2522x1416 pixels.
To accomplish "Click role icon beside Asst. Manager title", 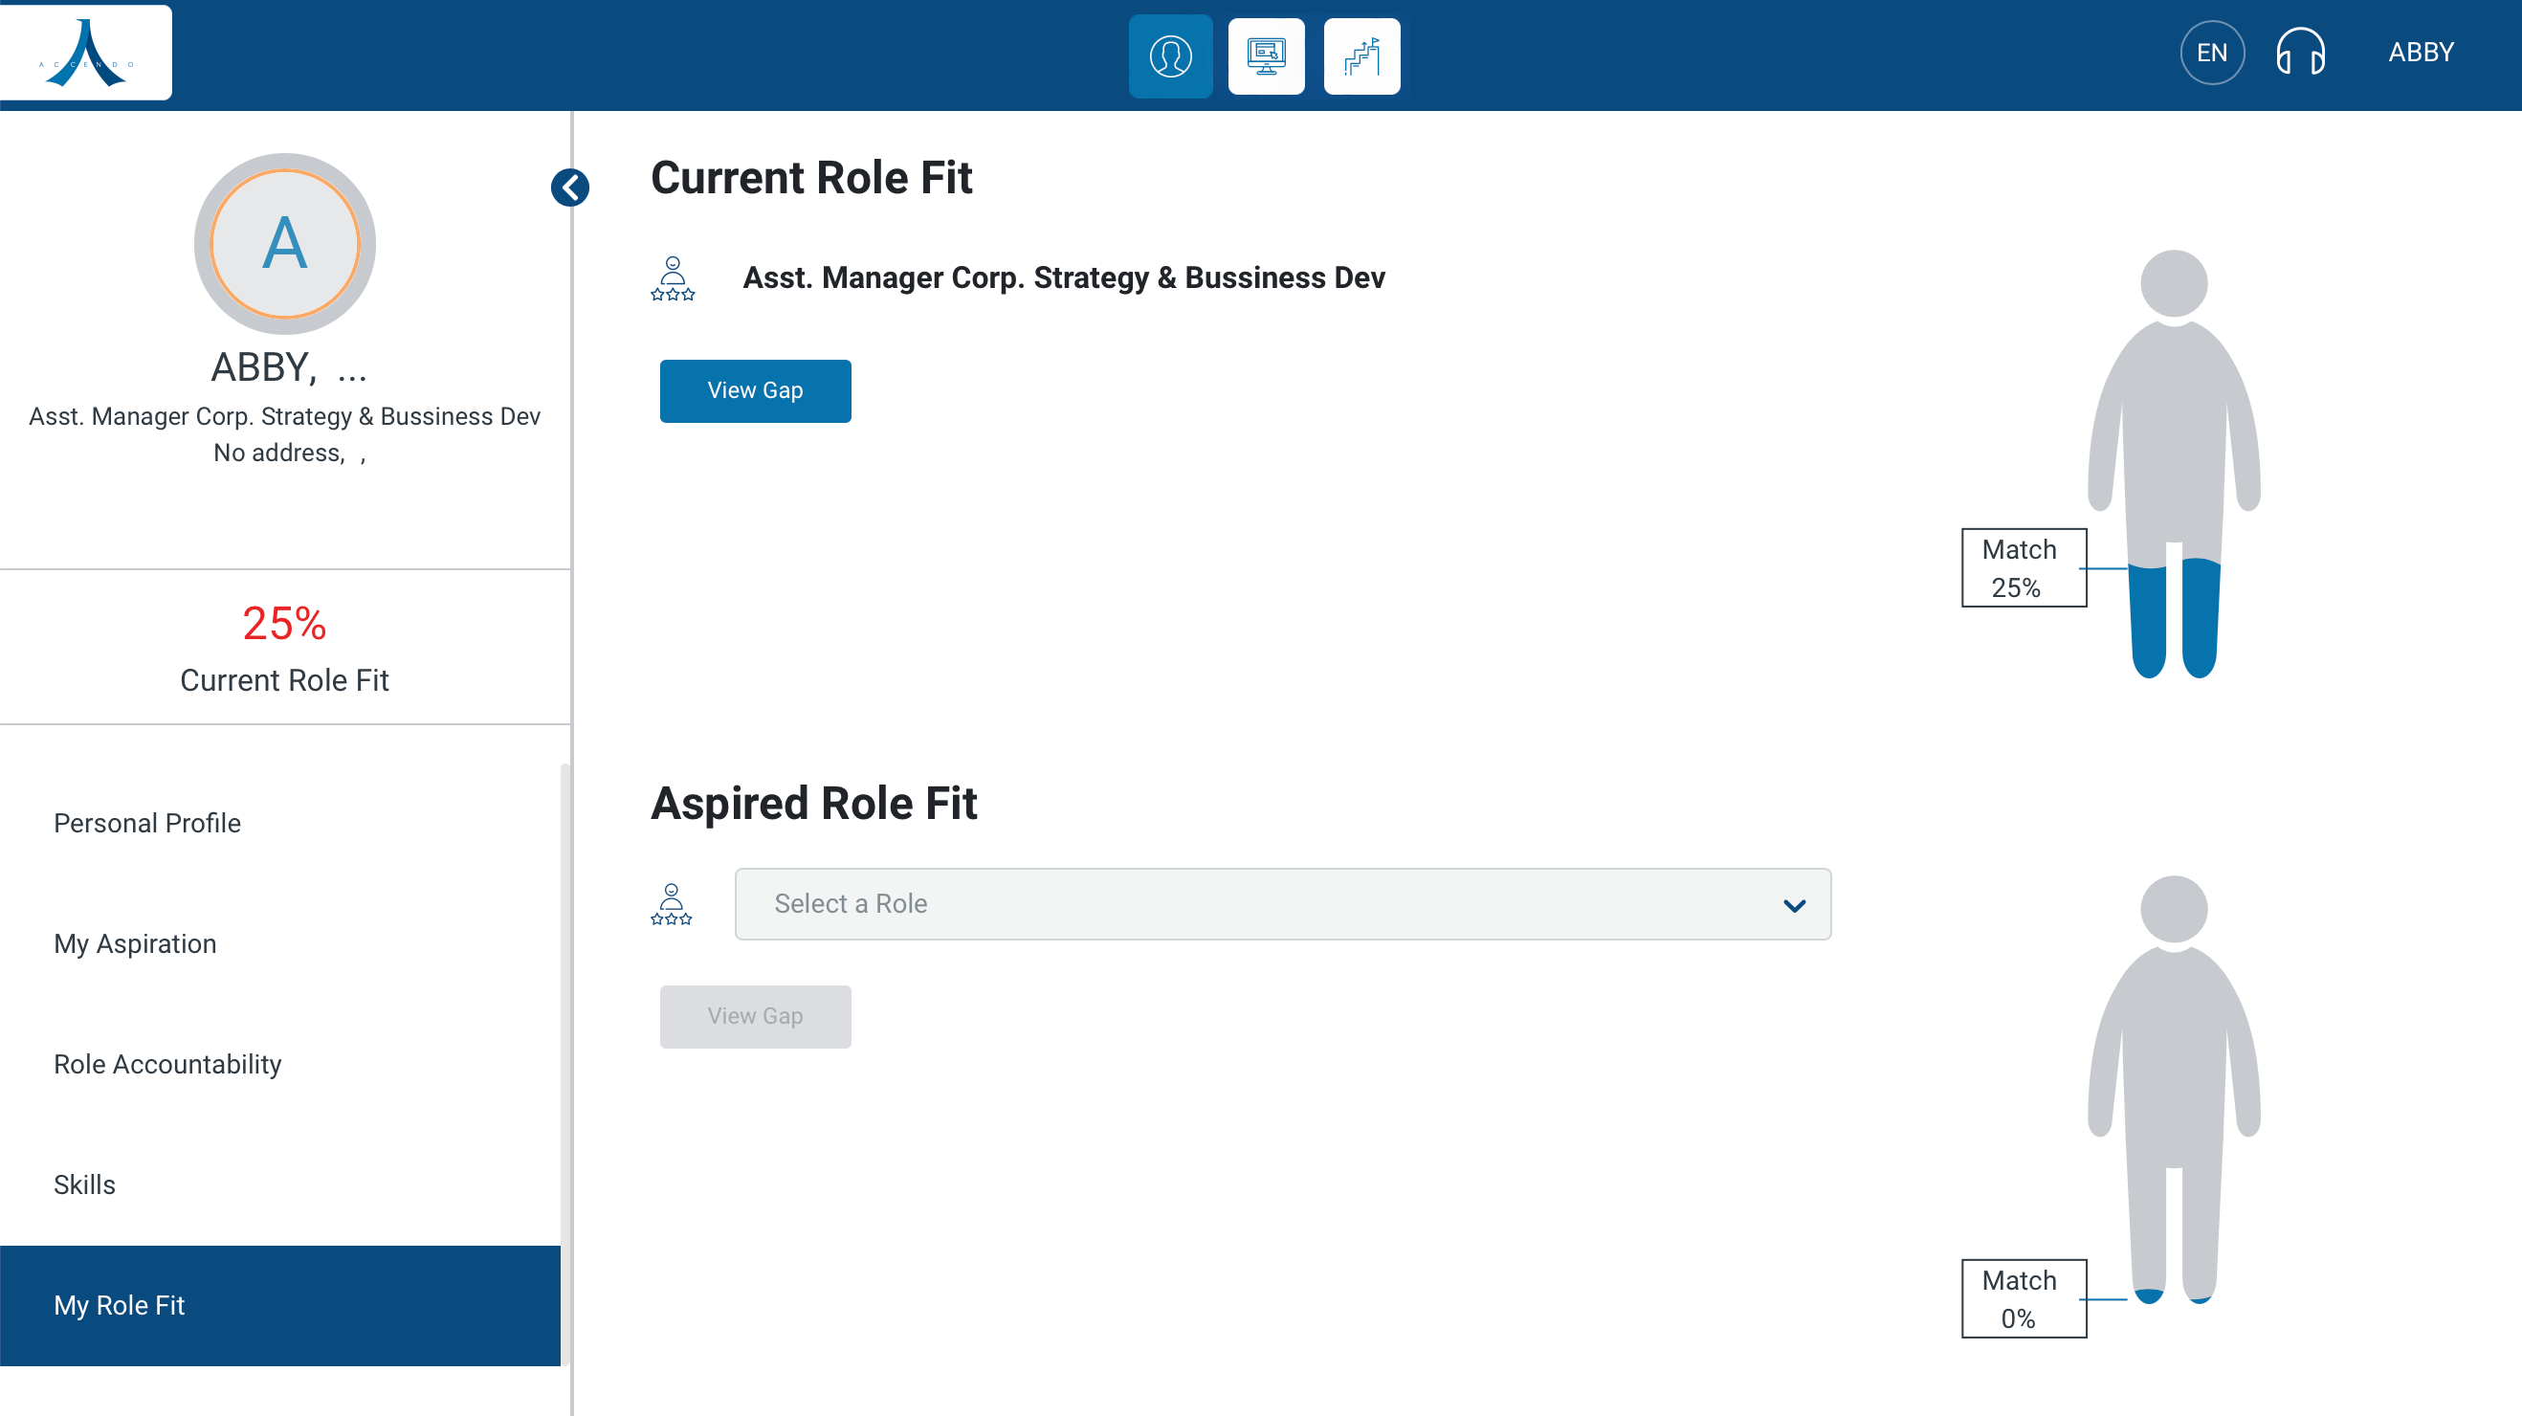I will click(x=673, y=278).
